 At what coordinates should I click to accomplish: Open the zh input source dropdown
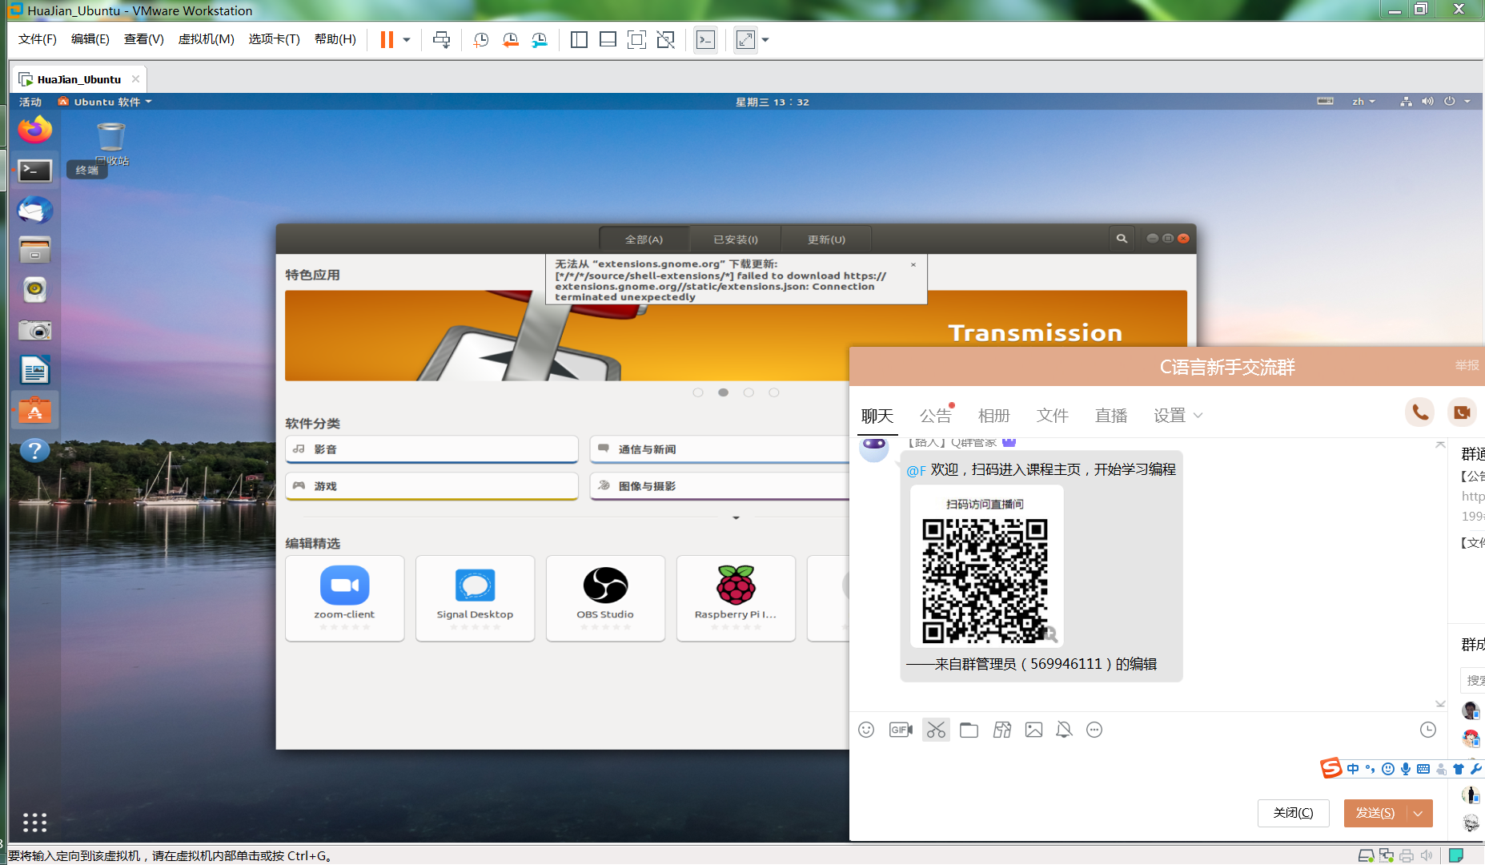pyautogui.click(x=1363, y=102)
